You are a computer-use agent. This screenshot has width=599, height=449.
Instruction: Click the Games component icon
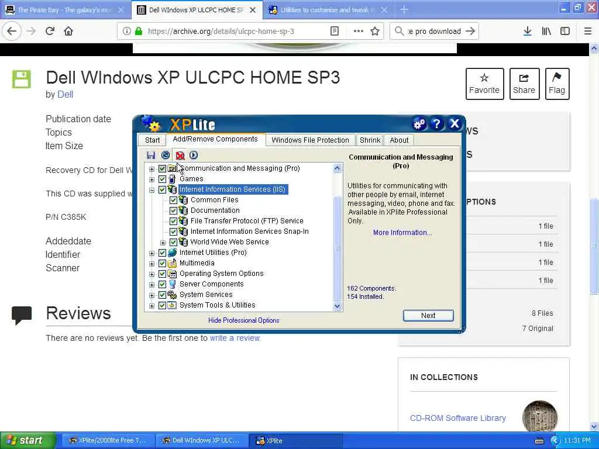[x=173, y=179]
